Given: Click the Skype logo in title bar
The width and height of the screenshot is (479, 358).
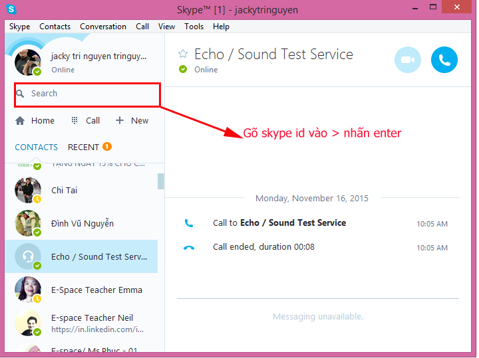Looking at the screenshot, I should (x=11, y=9).
